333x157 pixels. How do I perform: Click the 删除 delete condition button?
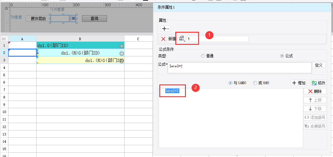(315, 91)
